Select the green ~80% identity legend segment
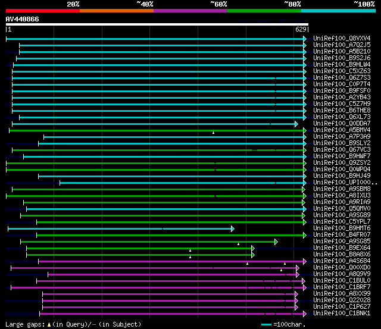Screen dimensions: 381x329 point(264,11)
